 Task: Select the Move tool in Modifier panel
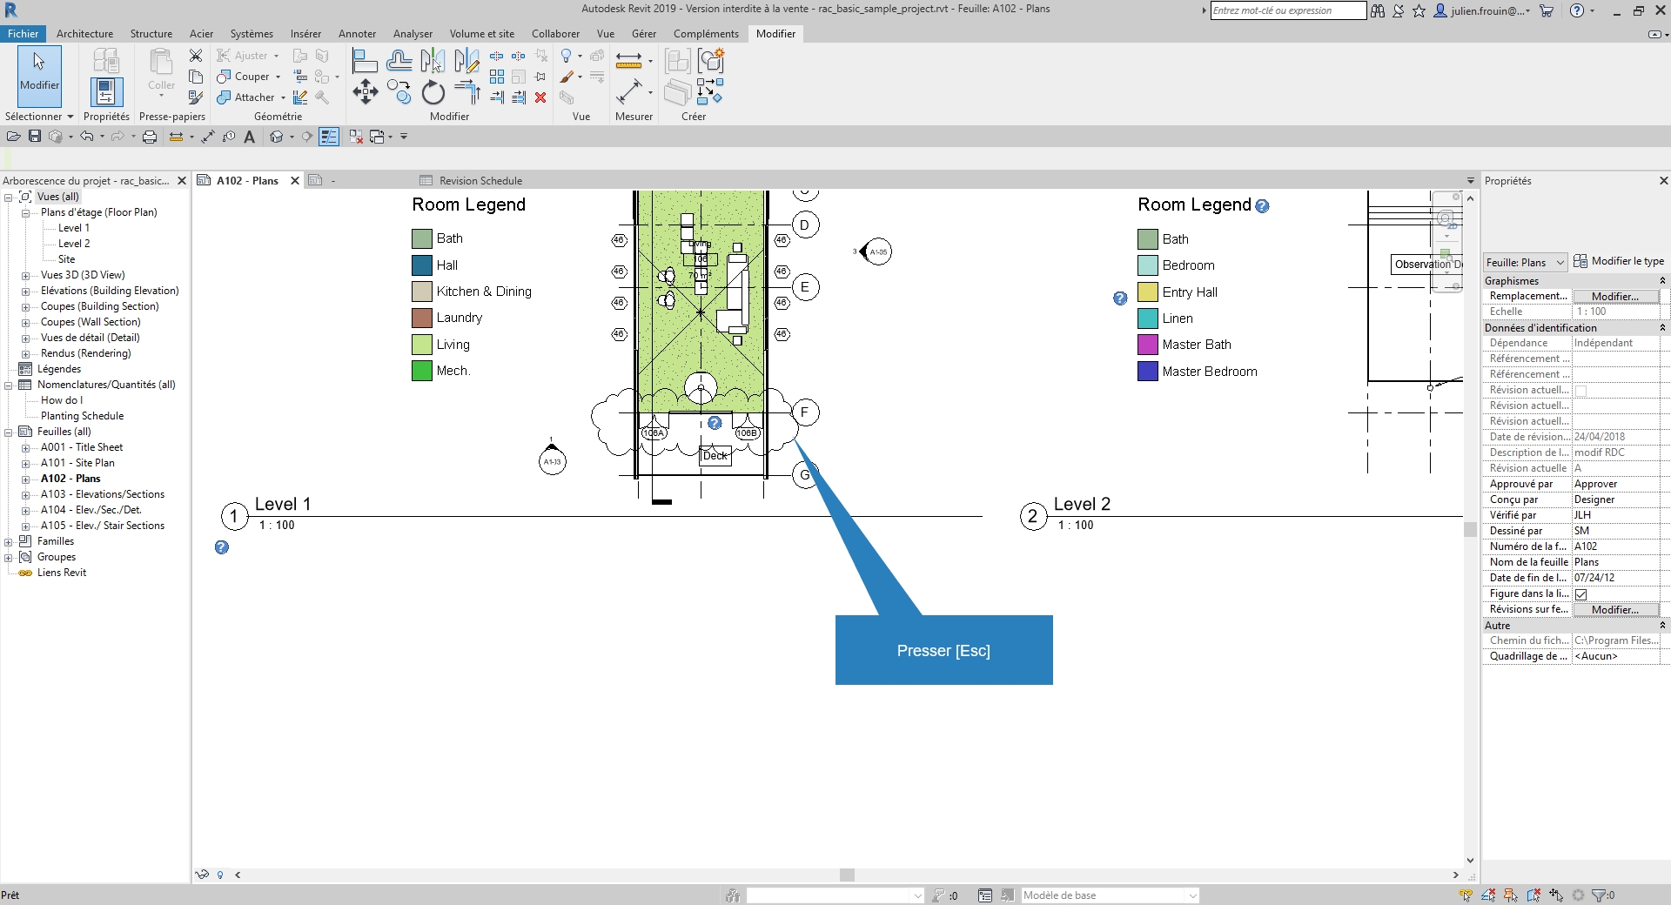[x=366, y=92]
